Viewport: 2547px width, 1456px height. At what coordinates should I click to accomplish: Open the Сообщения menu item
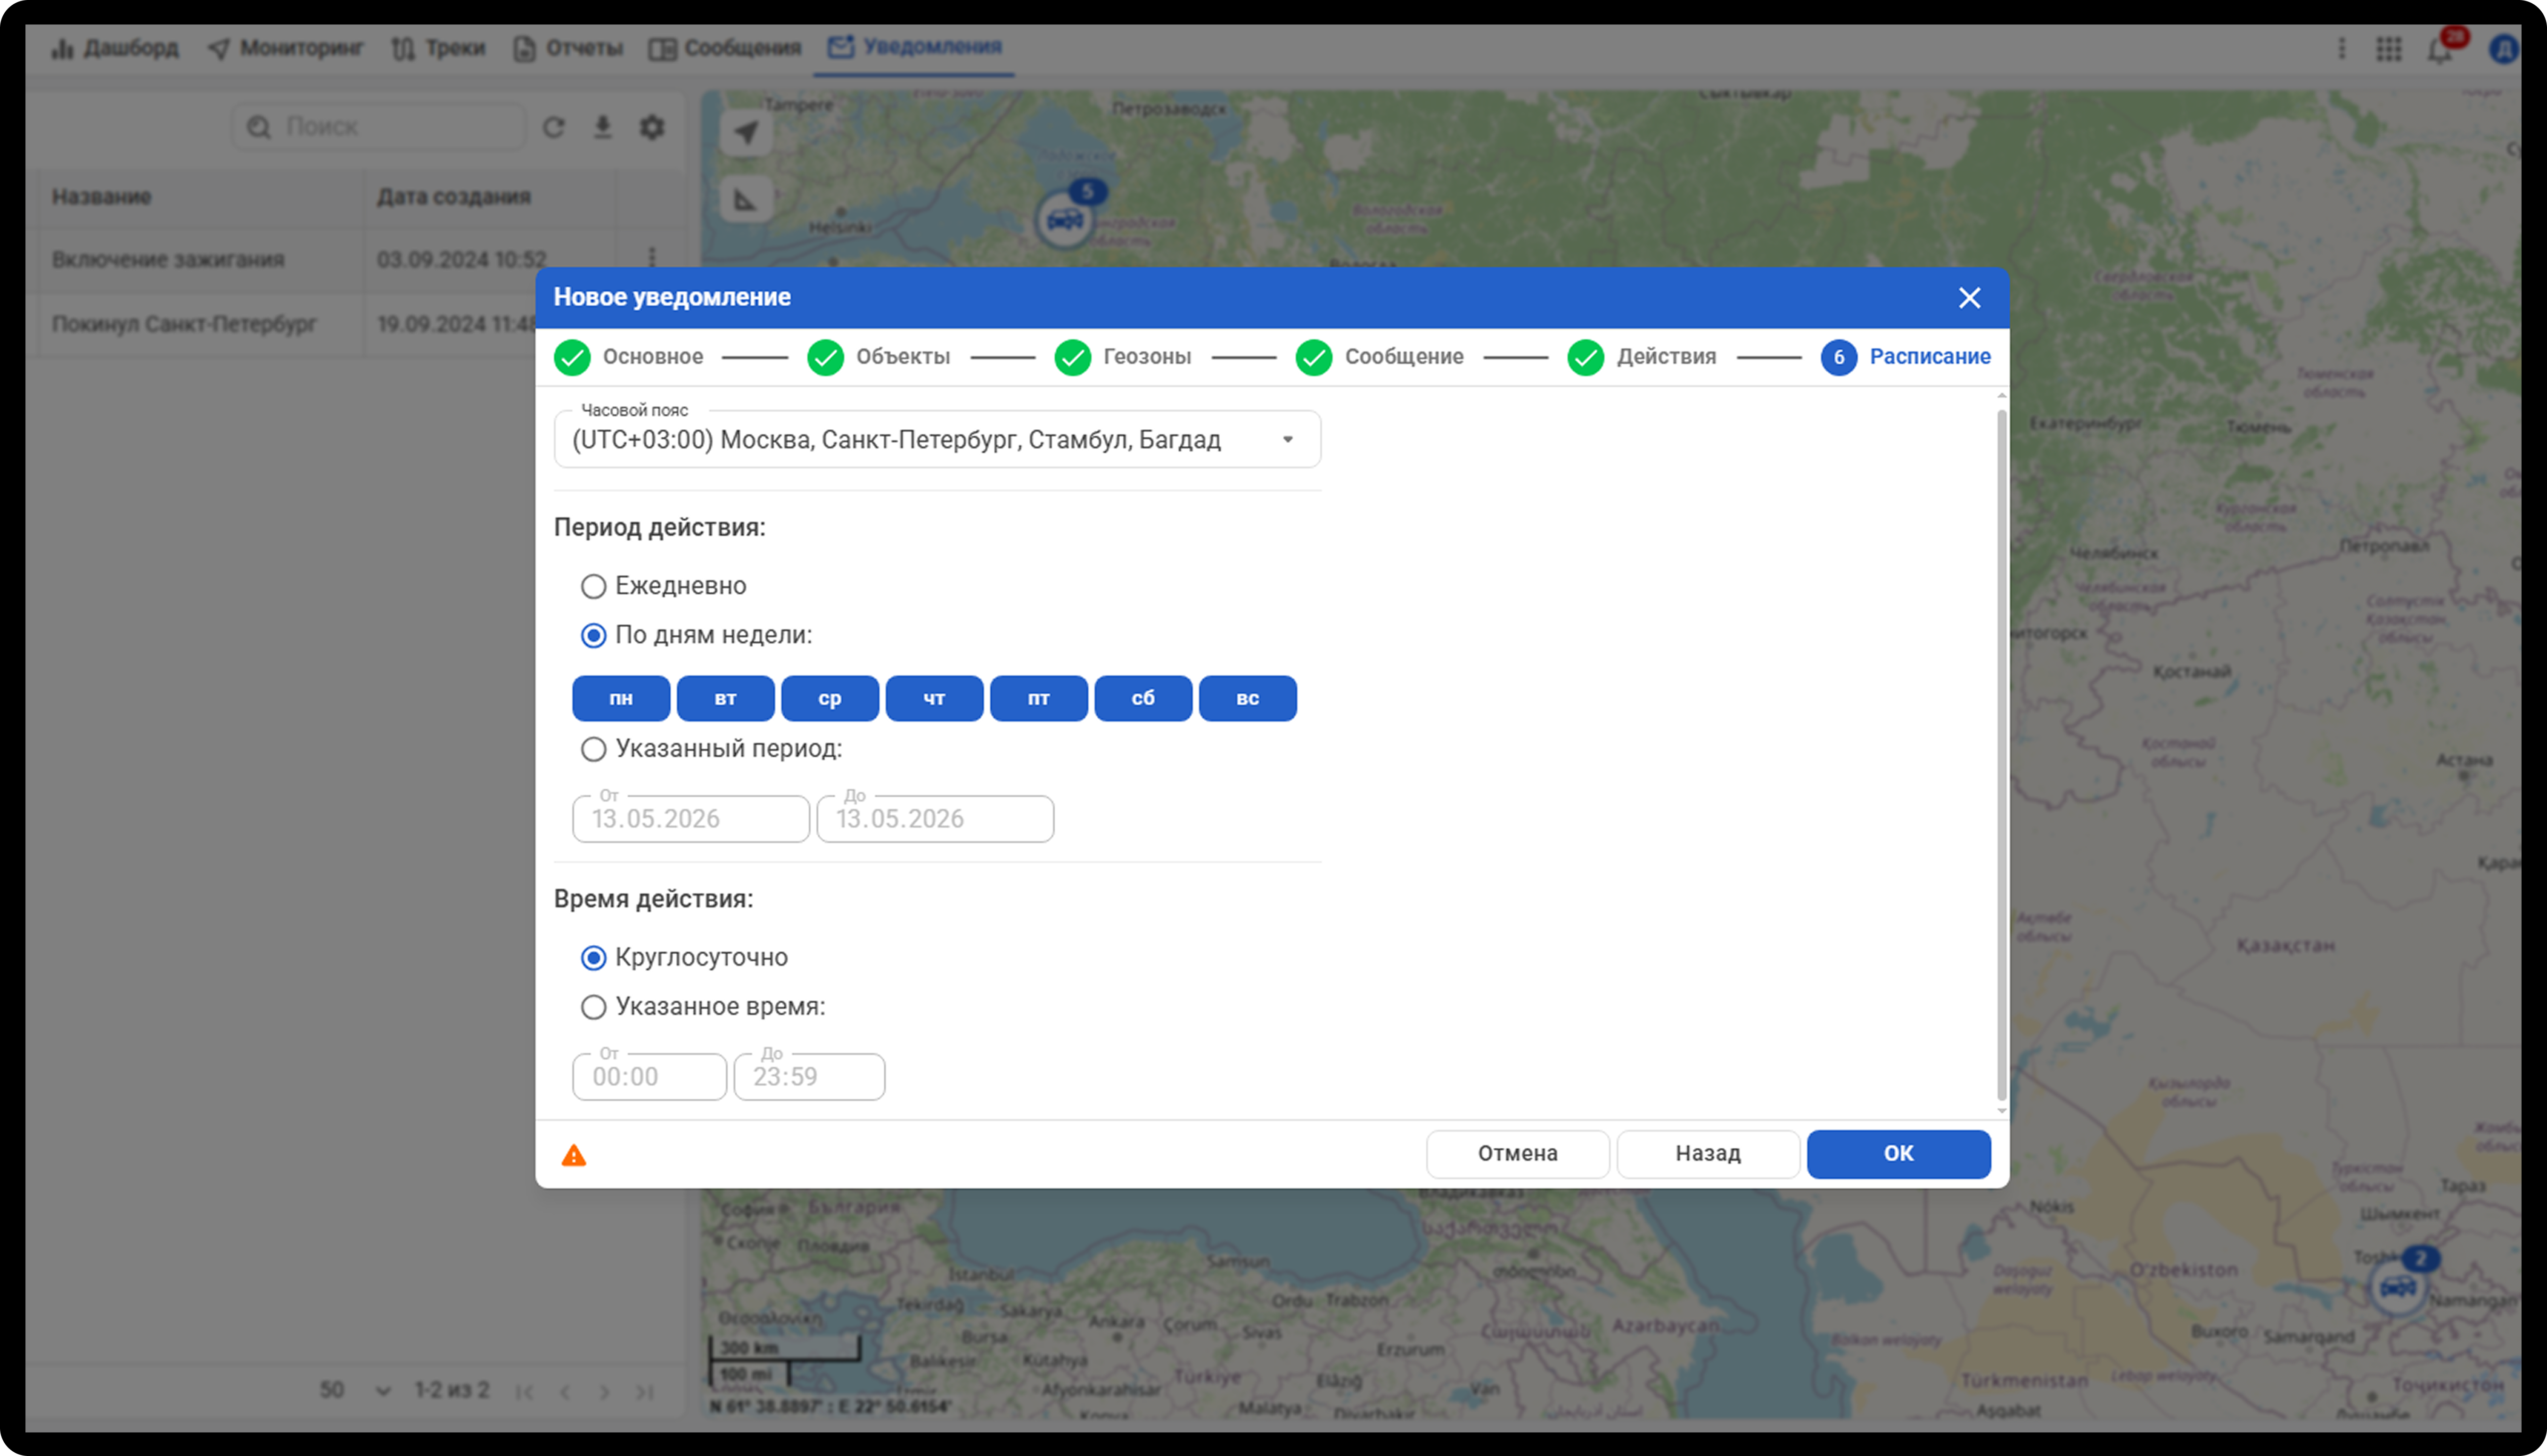(725, 48)
